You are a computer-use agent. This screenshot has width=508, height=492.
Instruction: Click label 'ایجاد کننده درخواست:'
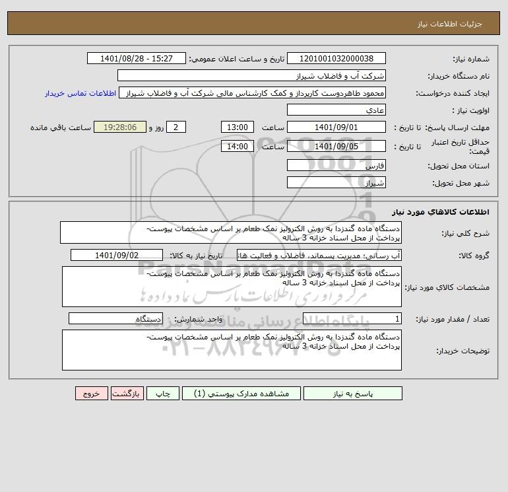click(453, 93)
